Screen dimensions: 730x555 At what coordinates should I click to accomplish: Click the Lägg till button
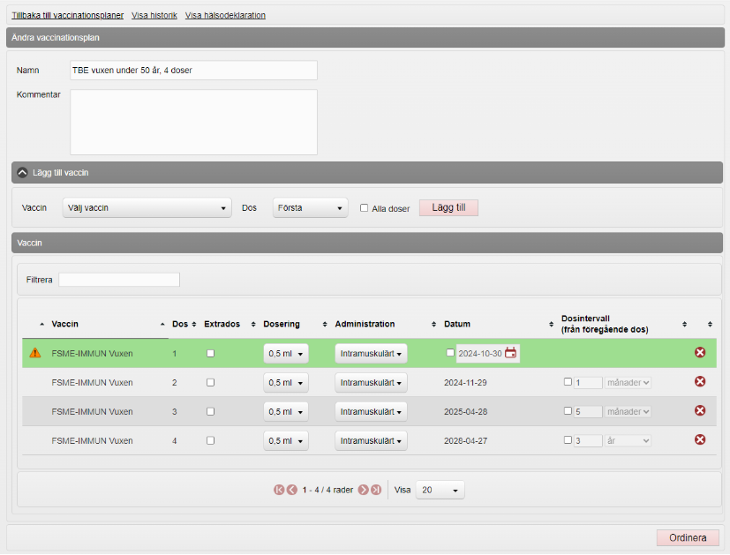(x=448, y=207)
